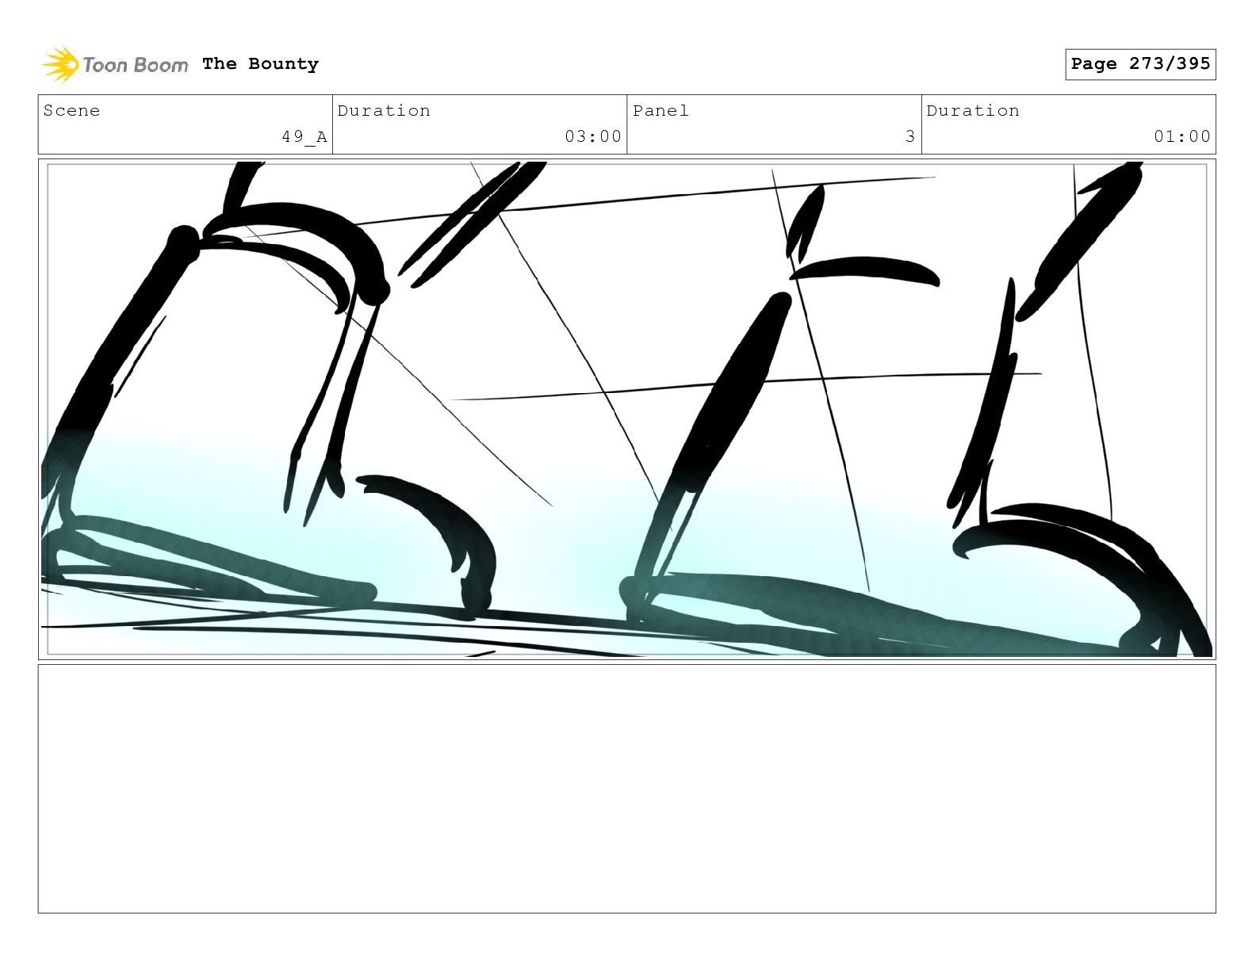1256x970 pixels.
Task: Click the empty notes box below the panel
Action: (626, 789)
